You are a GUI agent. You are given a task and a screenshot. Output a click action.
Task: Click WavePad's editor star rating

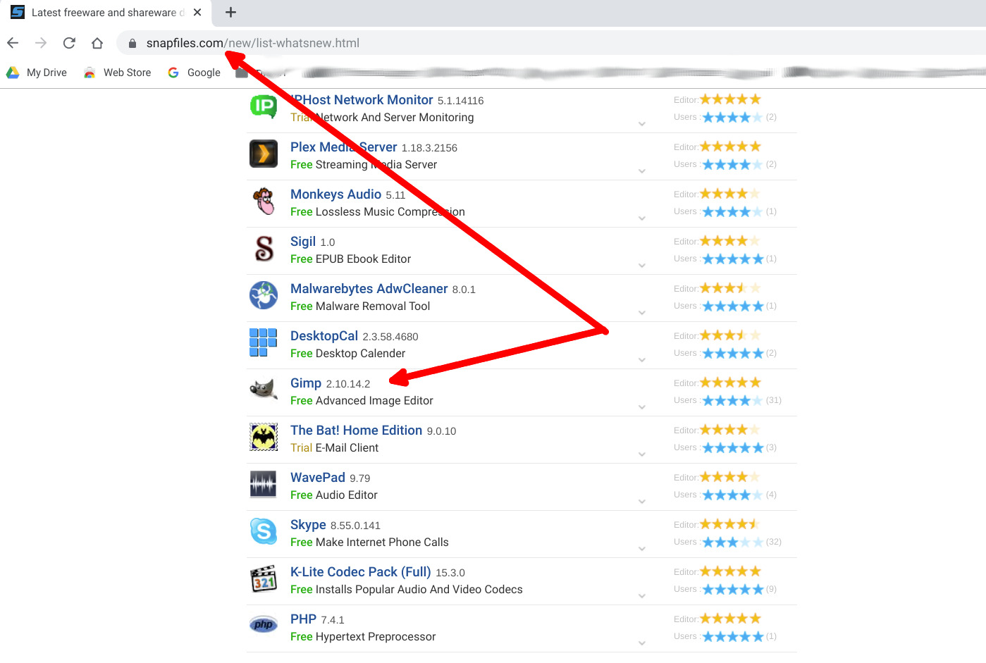[x=730, y=477]
